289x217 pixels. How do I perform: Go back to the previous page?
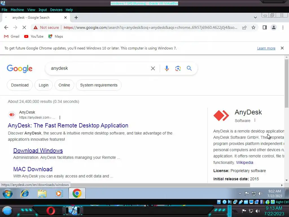coord(6,27)
